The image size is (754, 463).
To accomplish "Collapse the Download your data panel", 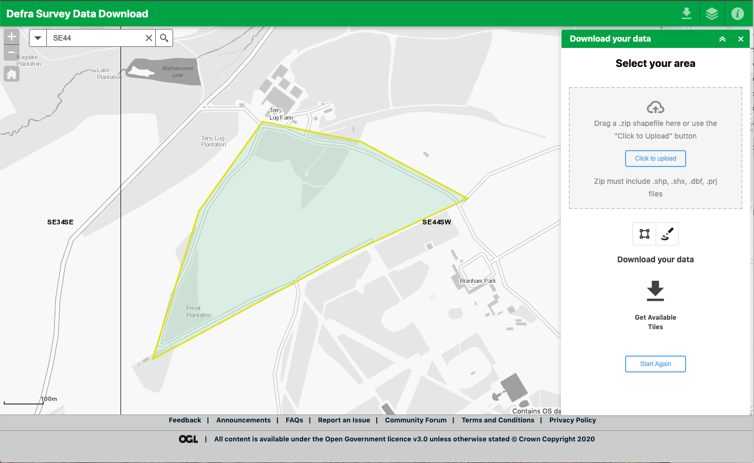I will tap(722, 39).
